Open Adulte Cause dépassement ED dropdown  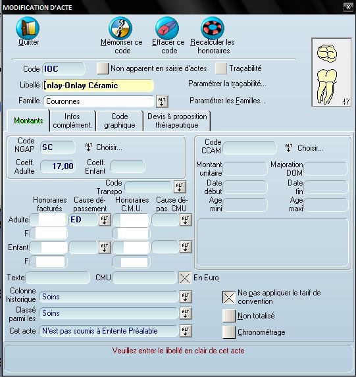click(x=105, y=220)
